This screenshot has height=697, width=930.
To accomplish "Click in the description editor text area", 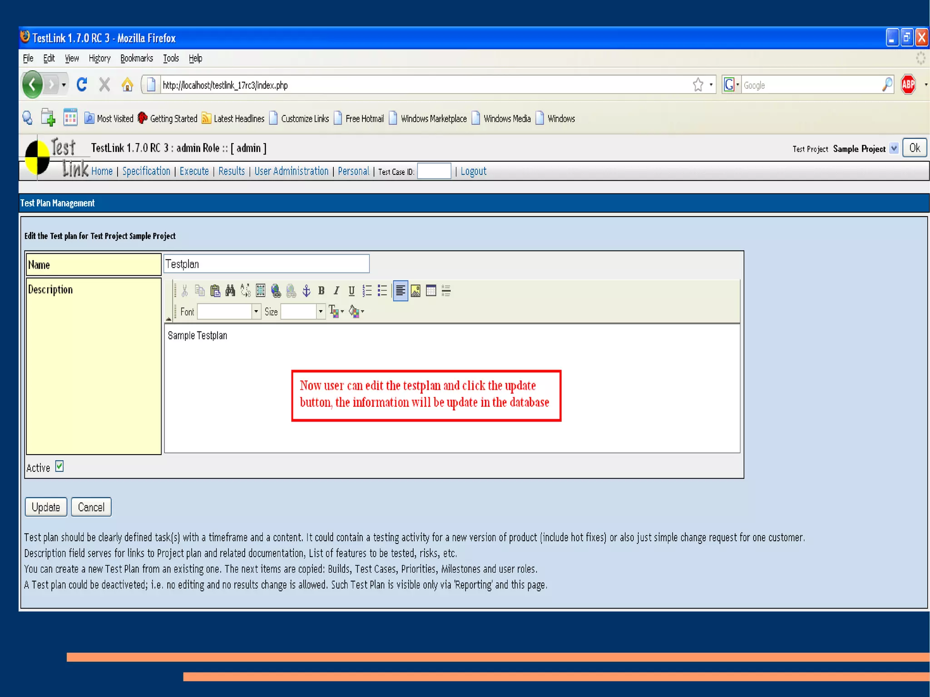I will point(452,388).
